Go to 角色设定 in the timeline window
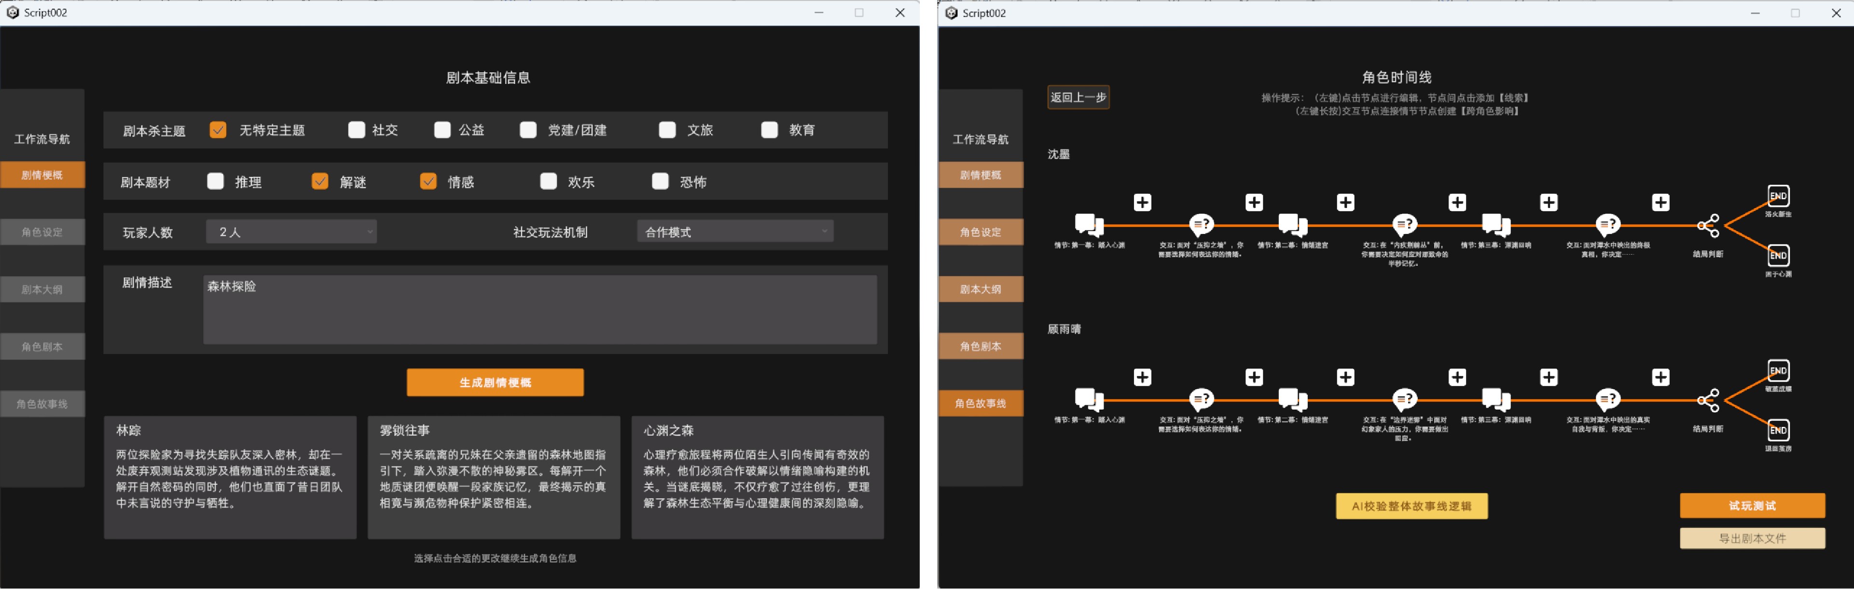1854x589 pixels. point(980,233)
